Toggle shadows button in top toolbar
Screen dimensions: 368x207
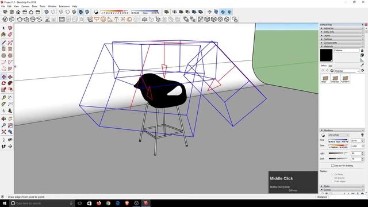click(96, 11)
